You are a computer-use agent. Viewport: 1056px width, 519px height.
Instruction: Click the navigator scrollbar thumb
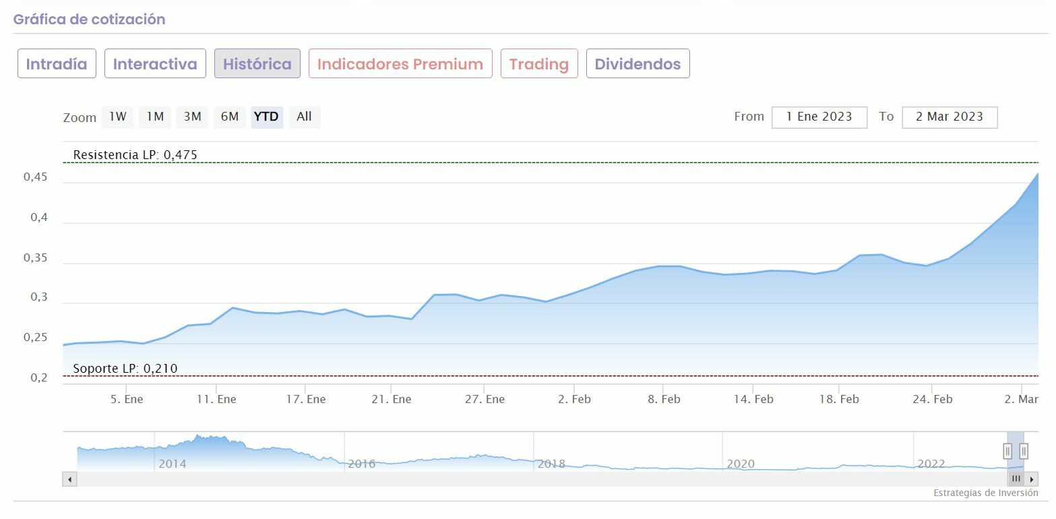click(x=1016, y=479)
